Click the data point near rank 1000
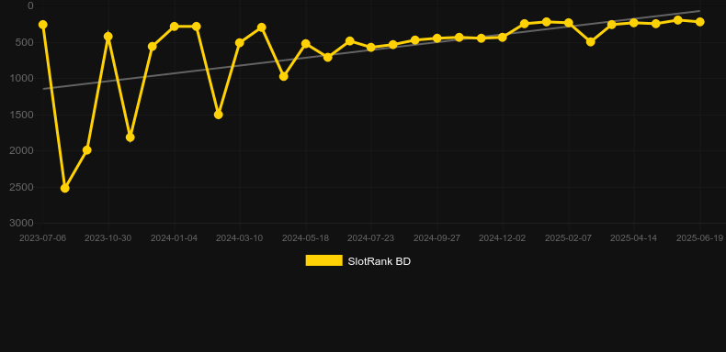This screenshot has height=352, width=726. [x=283, y=76]
